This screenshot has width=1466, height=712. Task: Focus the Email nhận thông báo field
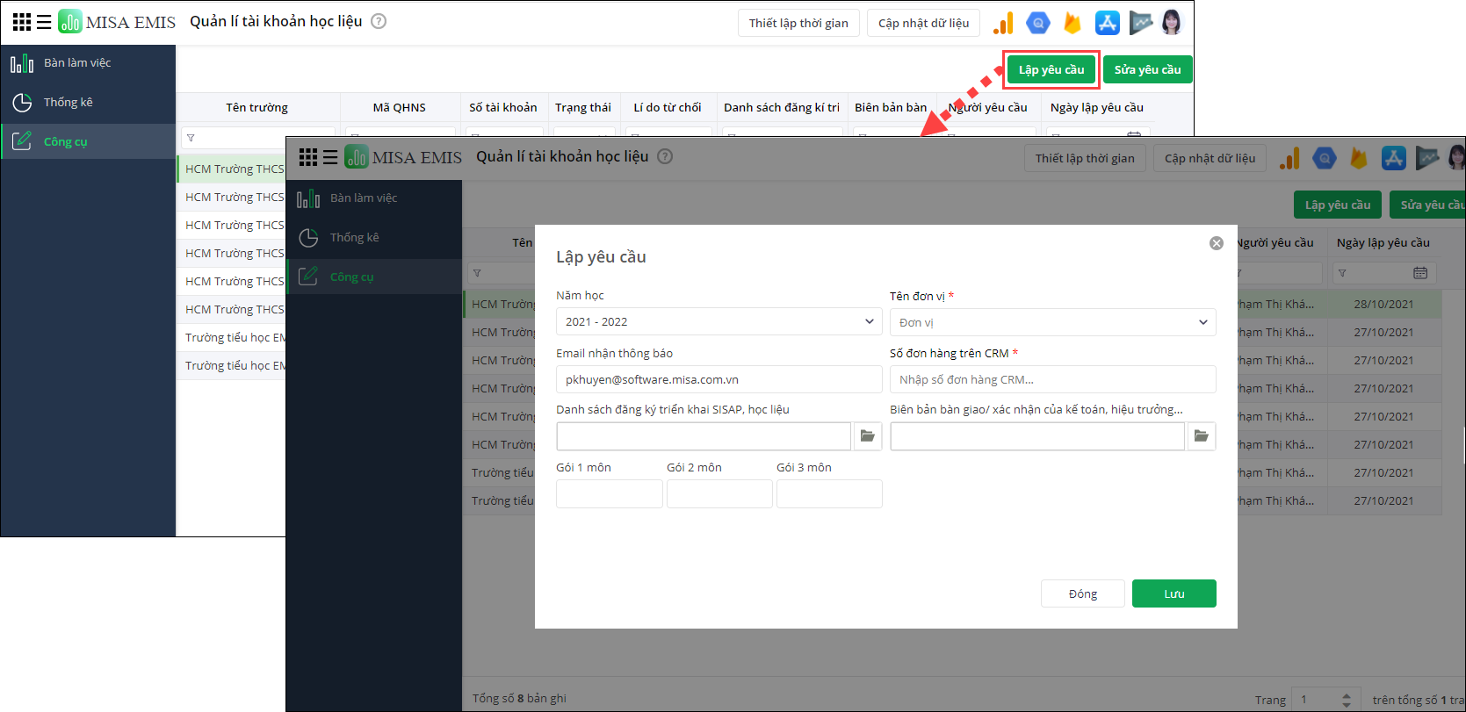tap(719, 379)
